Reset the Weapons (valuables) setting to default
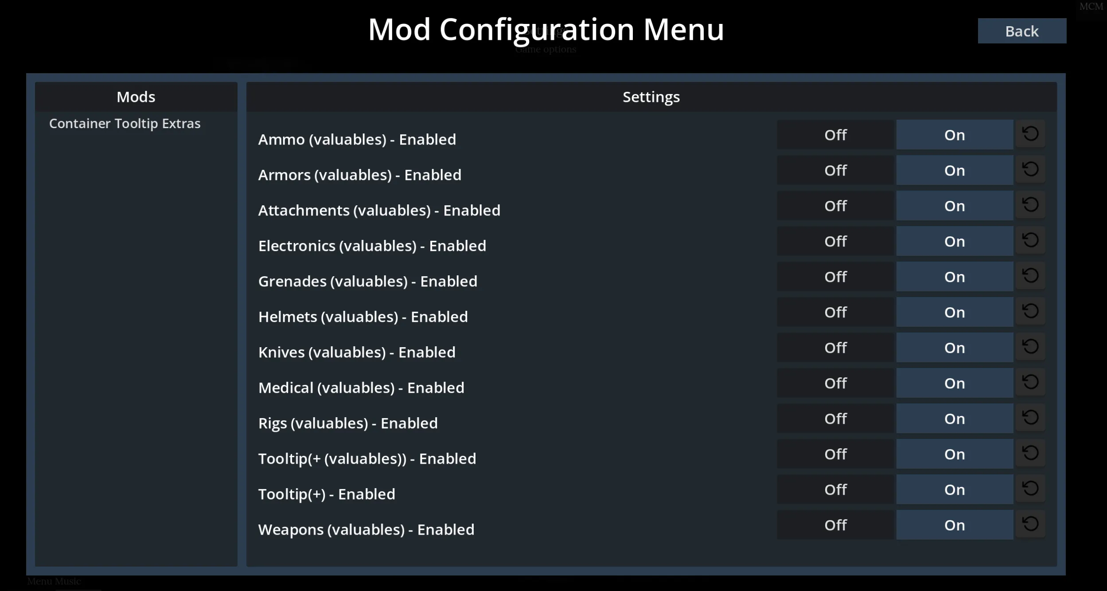Screen dimensions: 1107x591 (1030, 524)
